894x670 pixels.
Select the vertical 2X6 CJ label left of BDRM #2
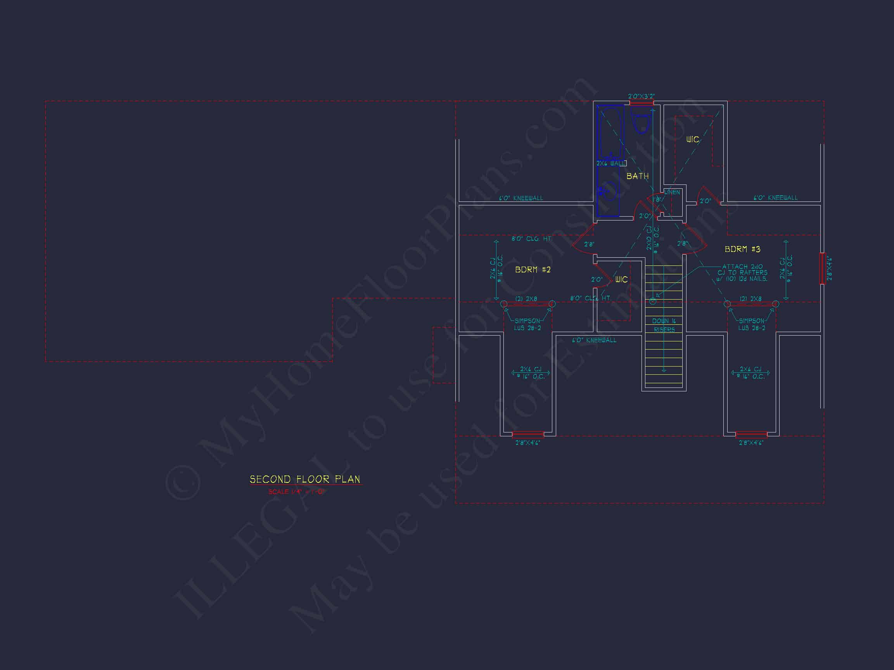point(496,269)
